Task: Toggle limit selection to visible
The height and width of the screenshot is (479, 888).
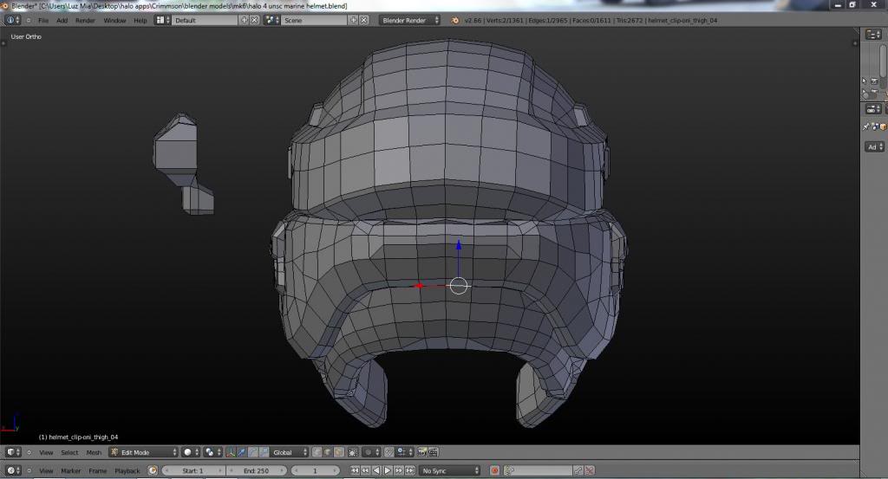Action: [353, 452]
